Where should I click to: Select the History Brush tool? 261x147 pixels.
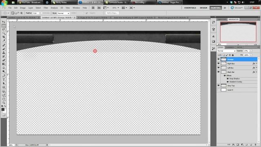tap(4, 56)
